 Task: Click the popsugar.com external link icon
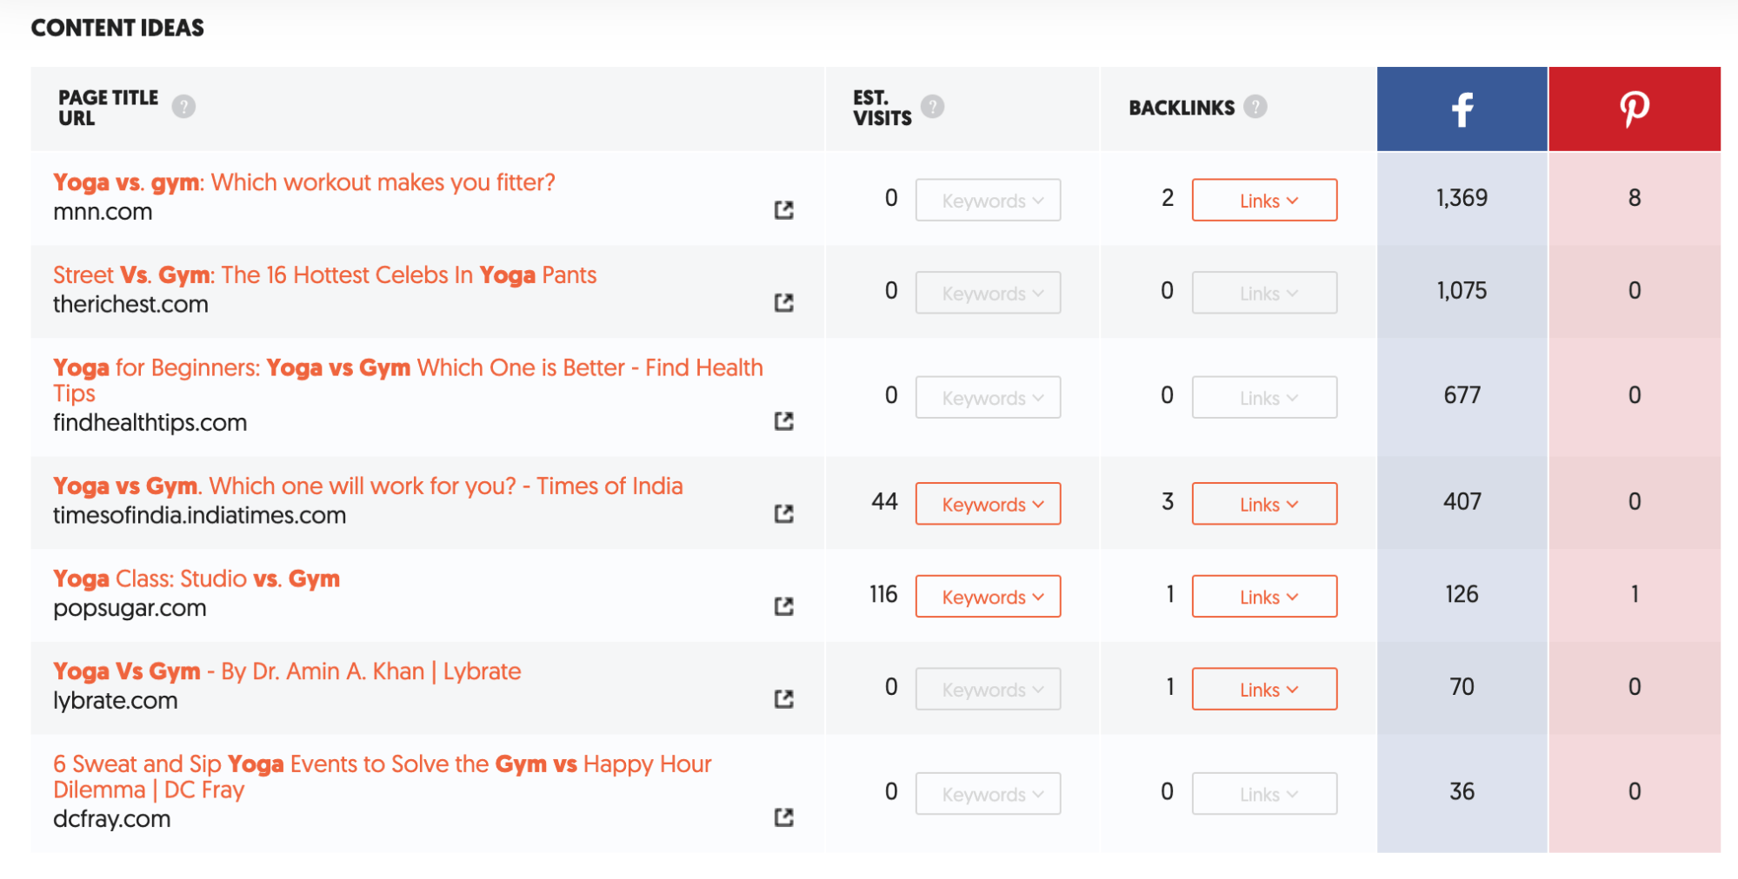[783, 606]
